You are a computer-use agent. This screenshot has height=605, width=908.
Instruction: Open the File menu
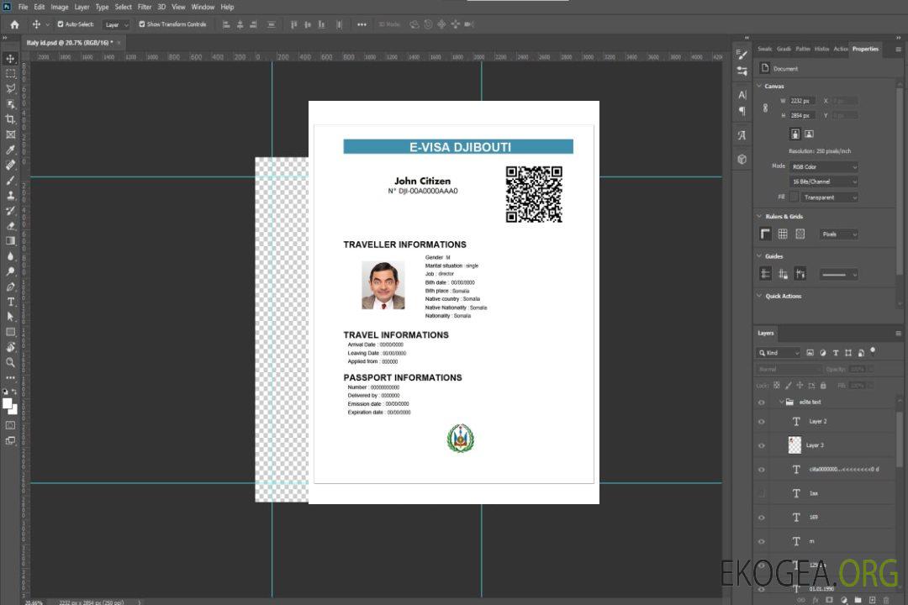point(24,7)
